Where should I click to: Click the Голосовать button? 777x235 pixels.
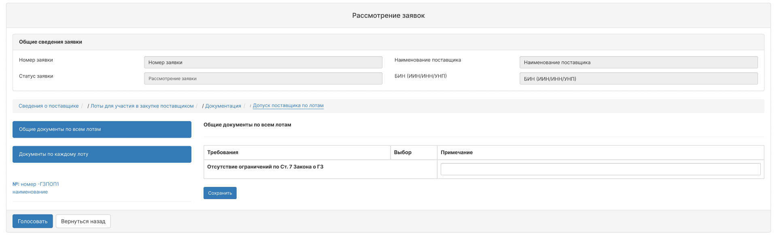(33, 221)
